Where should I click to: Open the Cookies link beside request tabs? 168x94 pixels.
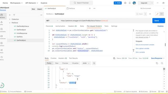[x=160, y=26]
